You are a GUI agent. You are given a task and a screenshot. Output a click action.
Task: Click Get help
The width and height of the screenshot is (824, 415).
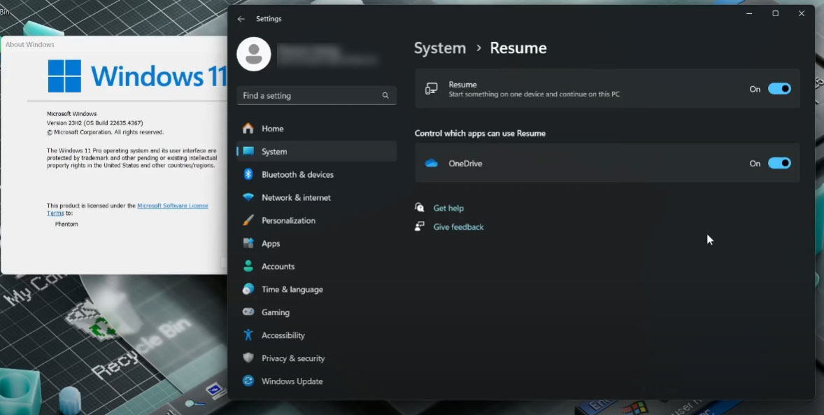[448, 208]
